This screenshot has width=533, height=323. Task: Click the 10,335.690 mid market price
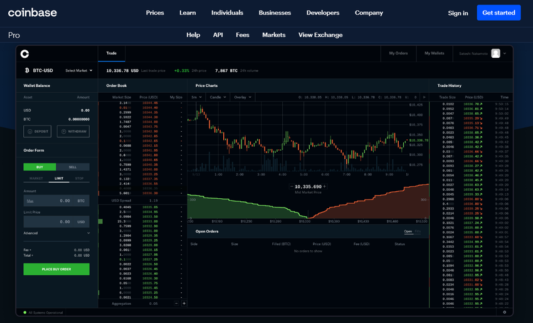pyautogui.click(x=308, y=187)
